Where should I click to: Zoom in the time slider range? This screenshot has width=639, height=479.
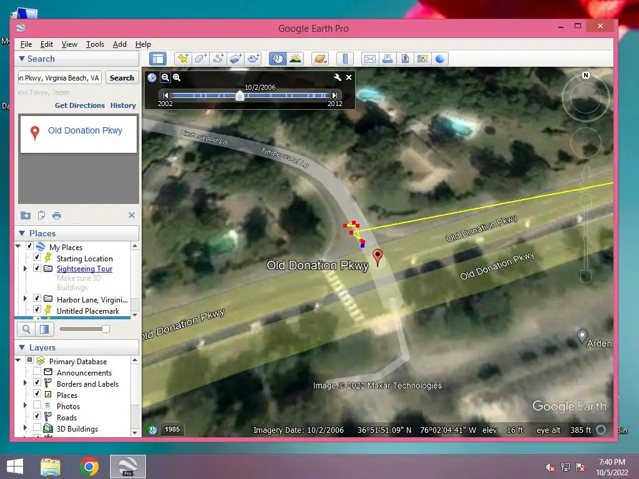tap(177, 77)
